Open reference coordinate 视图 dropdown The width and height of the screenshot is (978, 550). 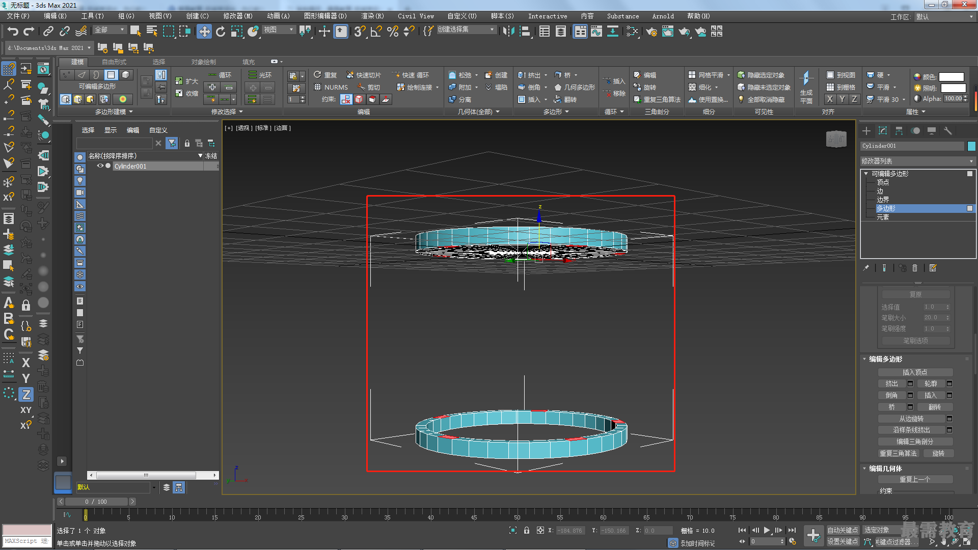pos(279,30)
